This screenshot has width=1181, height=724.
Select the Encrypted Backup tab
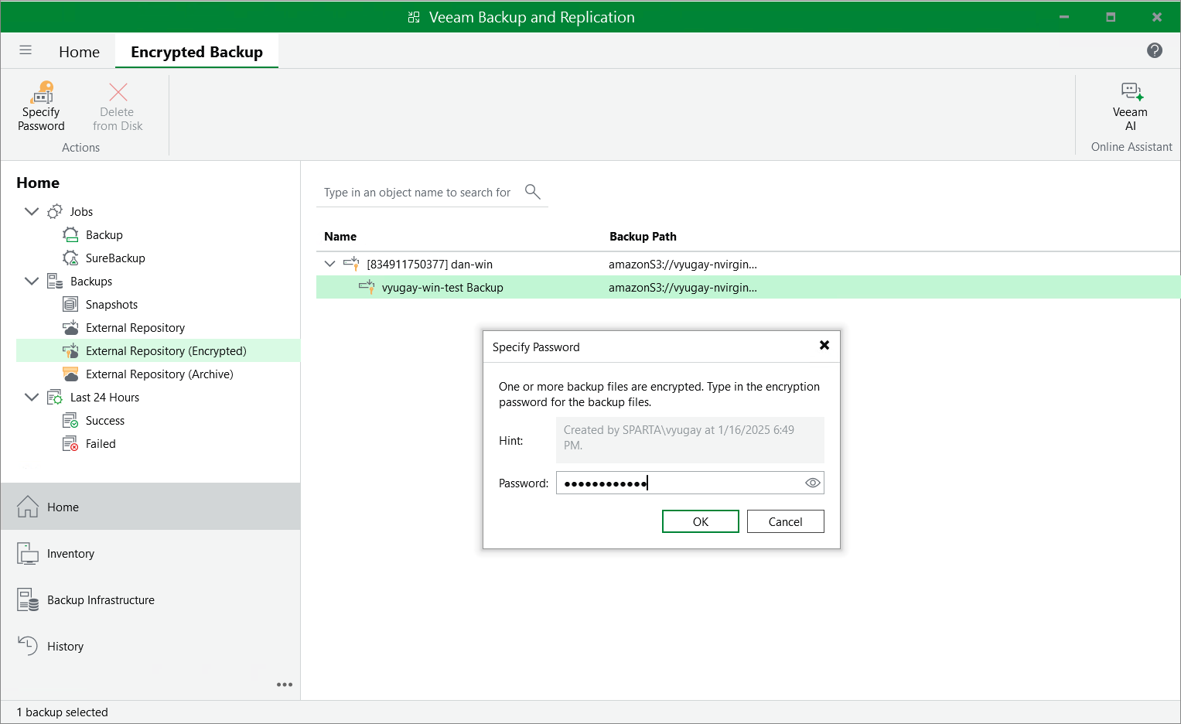tap(196, 52)
